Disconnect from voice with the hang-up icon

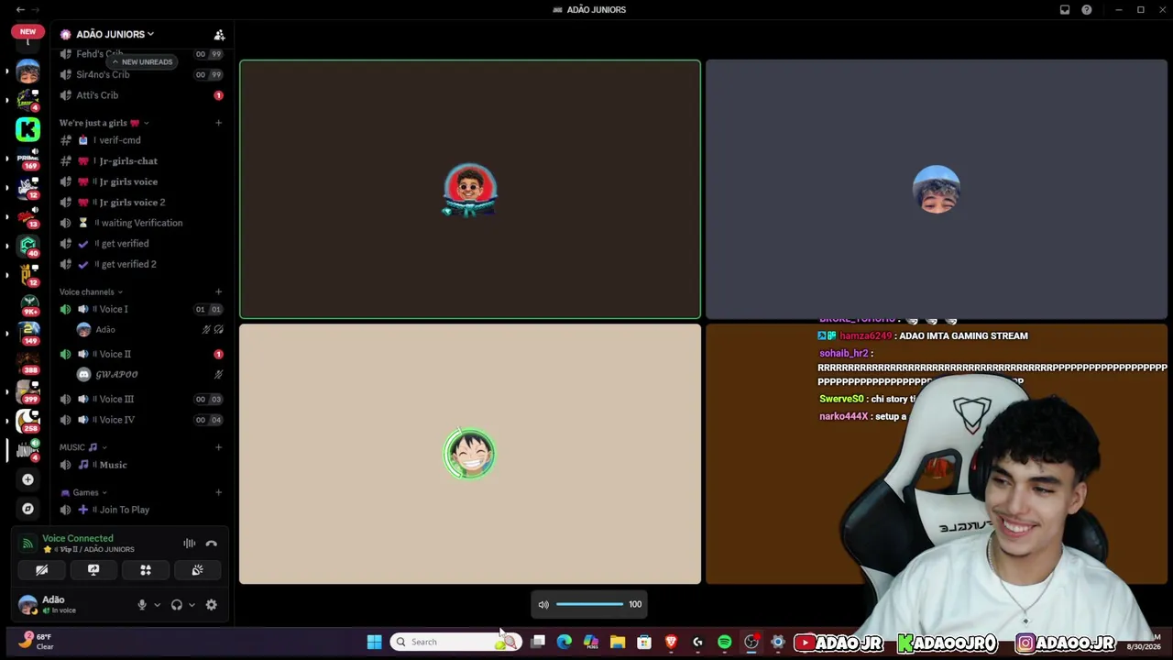coord(211,544)
